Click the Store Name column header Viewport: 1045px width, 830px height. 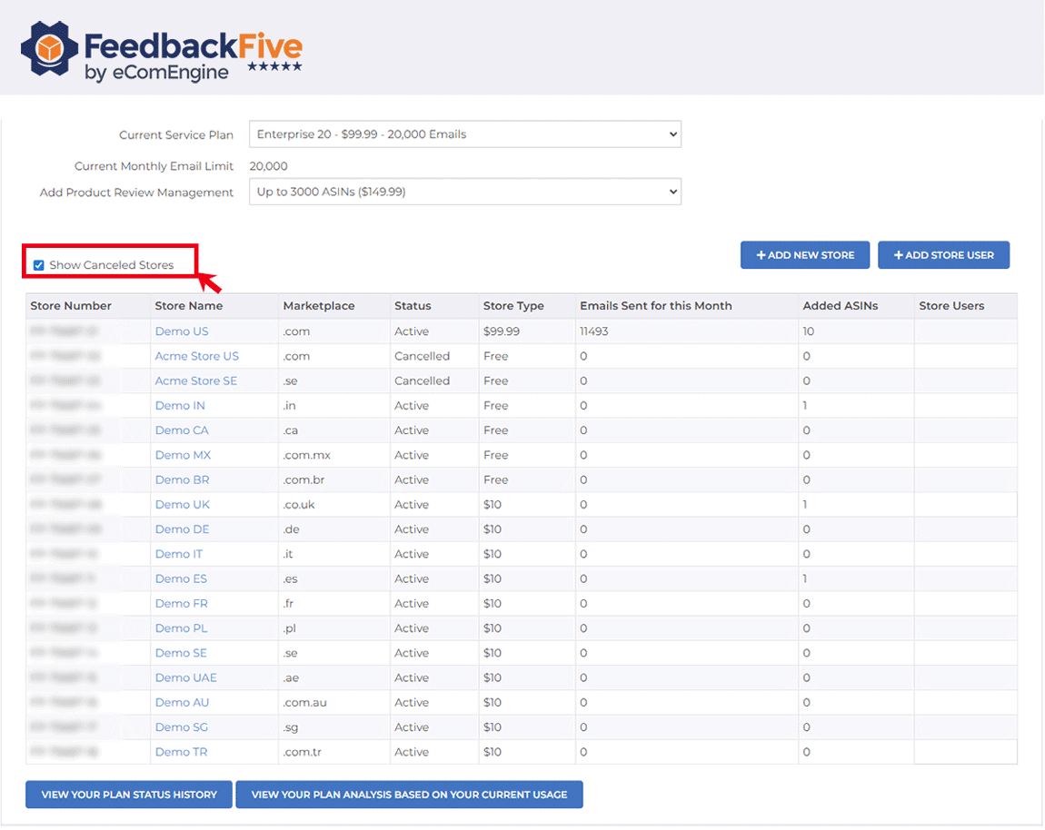[189, 306]
